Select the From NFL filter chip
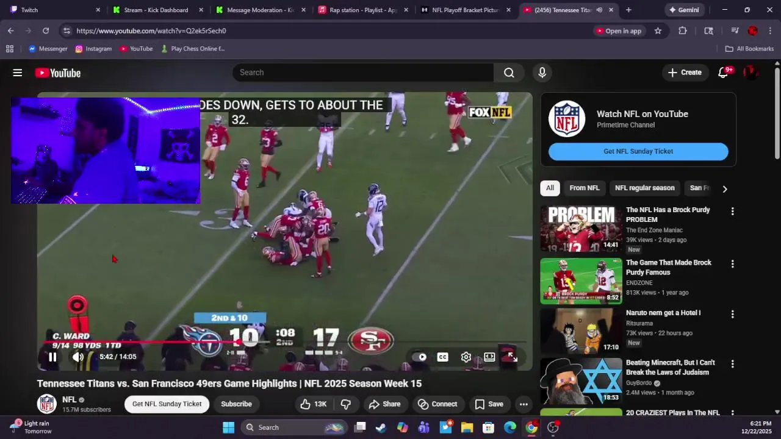 click(x=585, y=188)
